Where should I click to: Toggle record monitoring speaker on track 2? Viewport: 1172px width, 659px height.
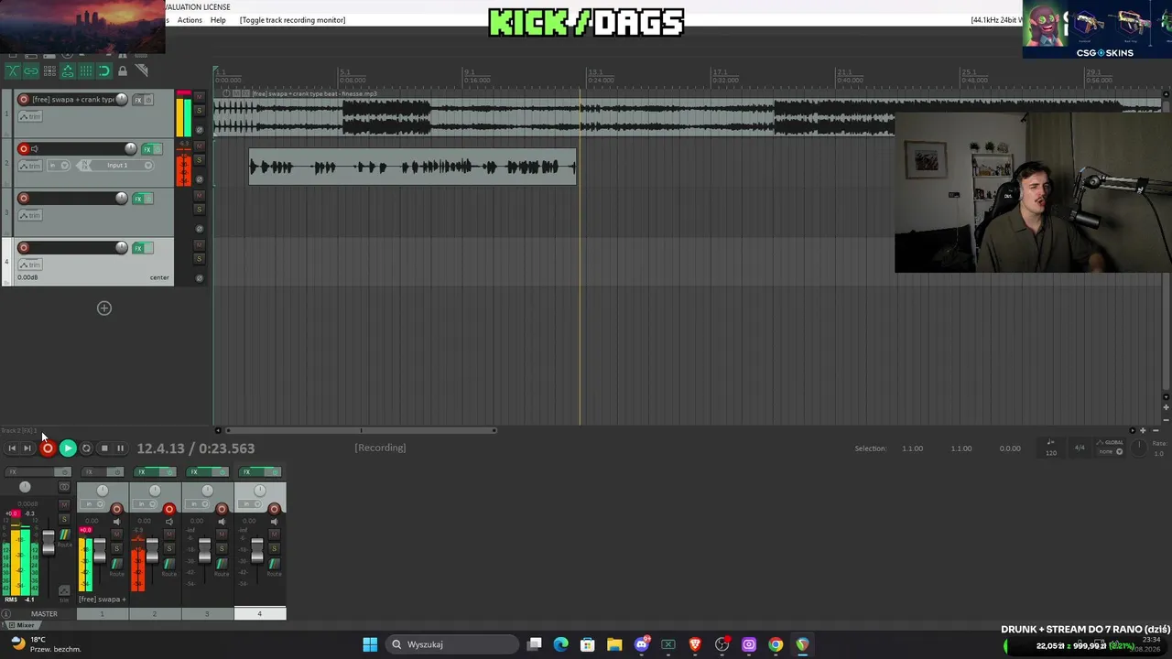point(35,149)
